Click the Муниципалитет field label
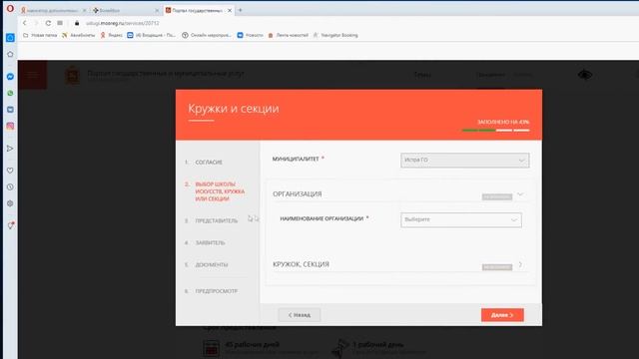Screen dimensions: 639x359 pos(296,160)
